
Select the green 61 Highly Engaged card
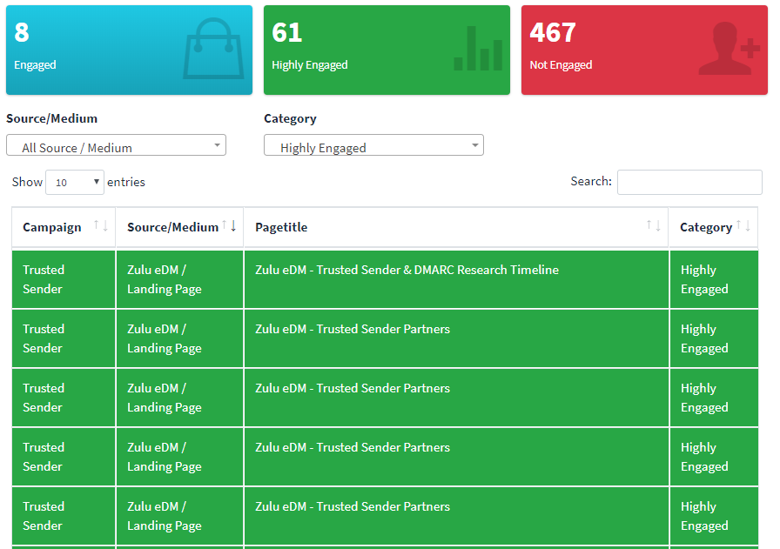387,50
